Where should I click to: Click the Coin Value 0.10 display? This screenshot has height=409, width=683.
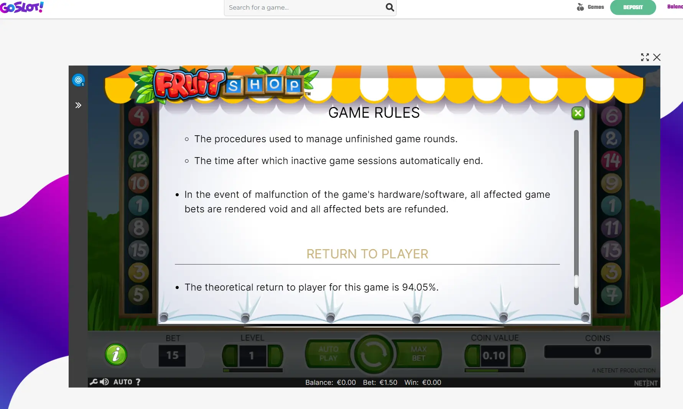(x=494, y=356)
